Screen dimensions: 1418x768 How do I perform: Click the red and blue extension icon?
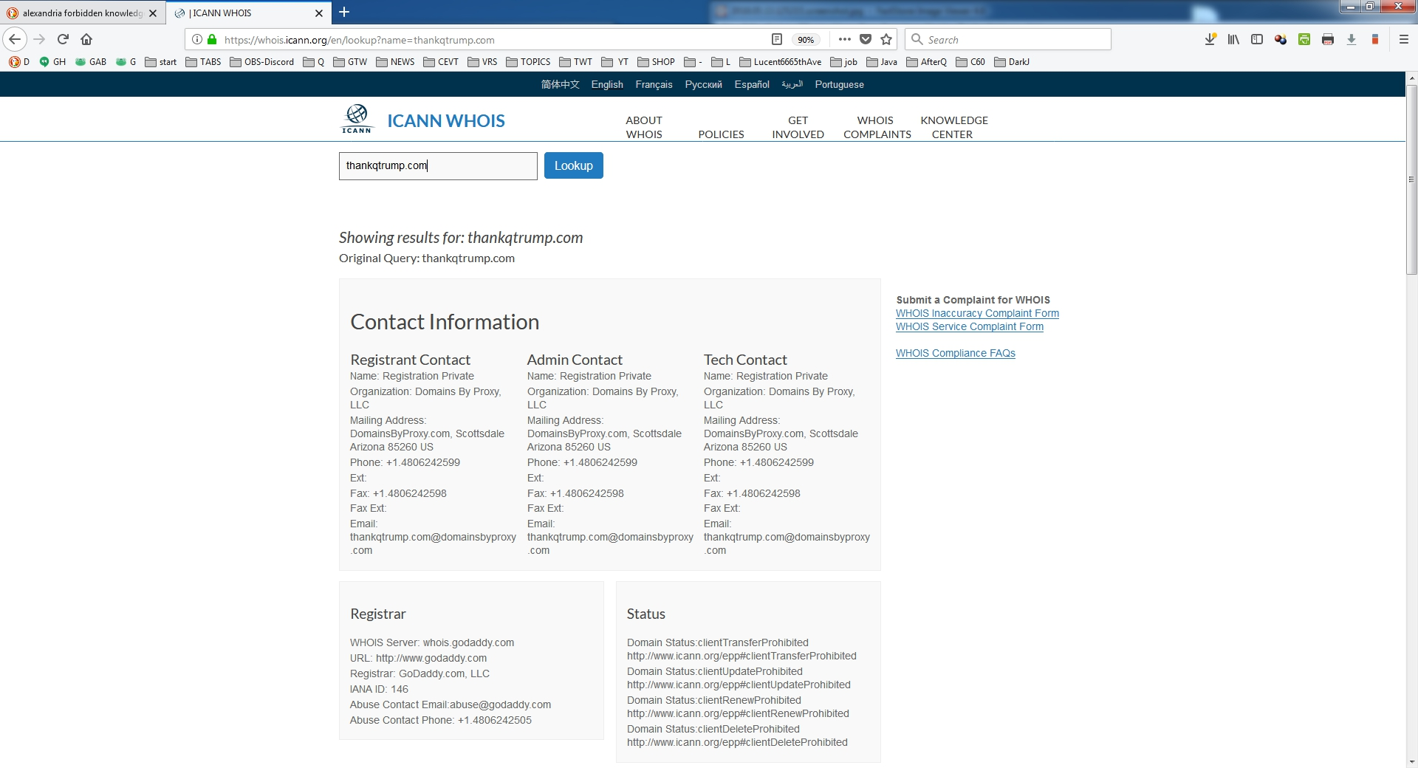(1375, 39)
